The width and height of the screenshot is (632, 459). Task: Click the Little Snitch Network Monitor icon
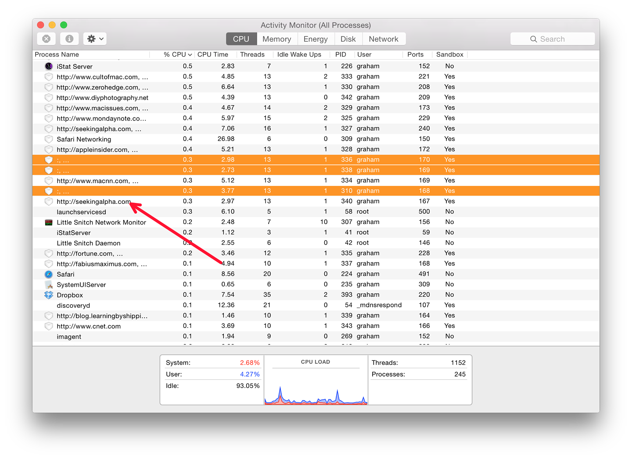[x=49, y=222]
